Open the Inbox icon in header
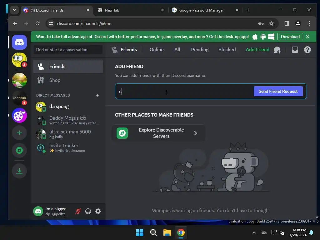Viewport: 320px width, 240px height. [x=295, y=50]
